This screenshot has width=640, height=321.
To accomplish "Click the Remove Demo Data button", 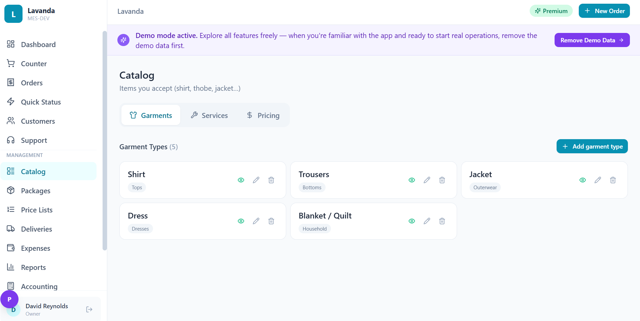I will (x=592, y=40).
